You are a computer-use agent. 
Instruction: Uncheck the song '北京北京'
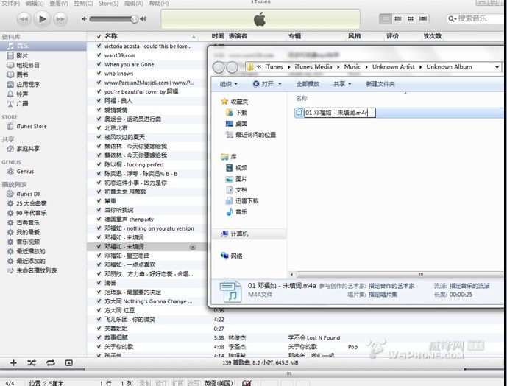[99, 127]
